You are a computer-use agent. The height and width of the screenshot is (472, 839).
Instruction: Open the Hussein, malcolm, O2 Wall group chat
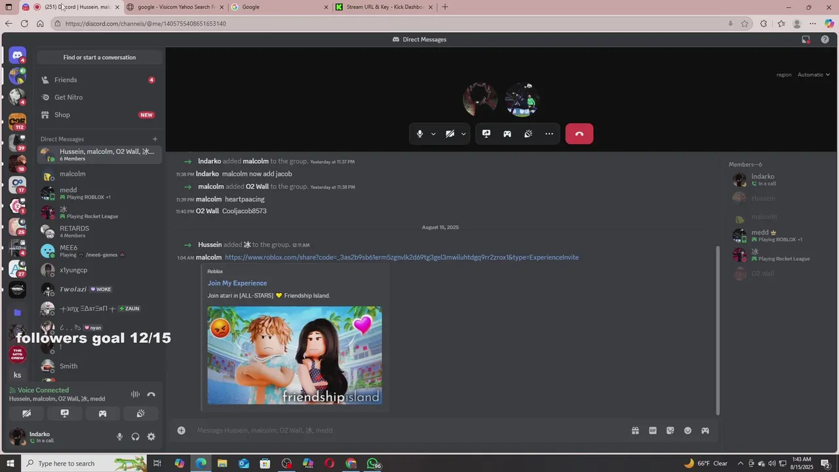[100, 155]
